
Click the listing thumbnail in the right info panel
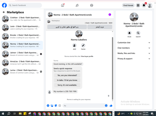(134, 17)
